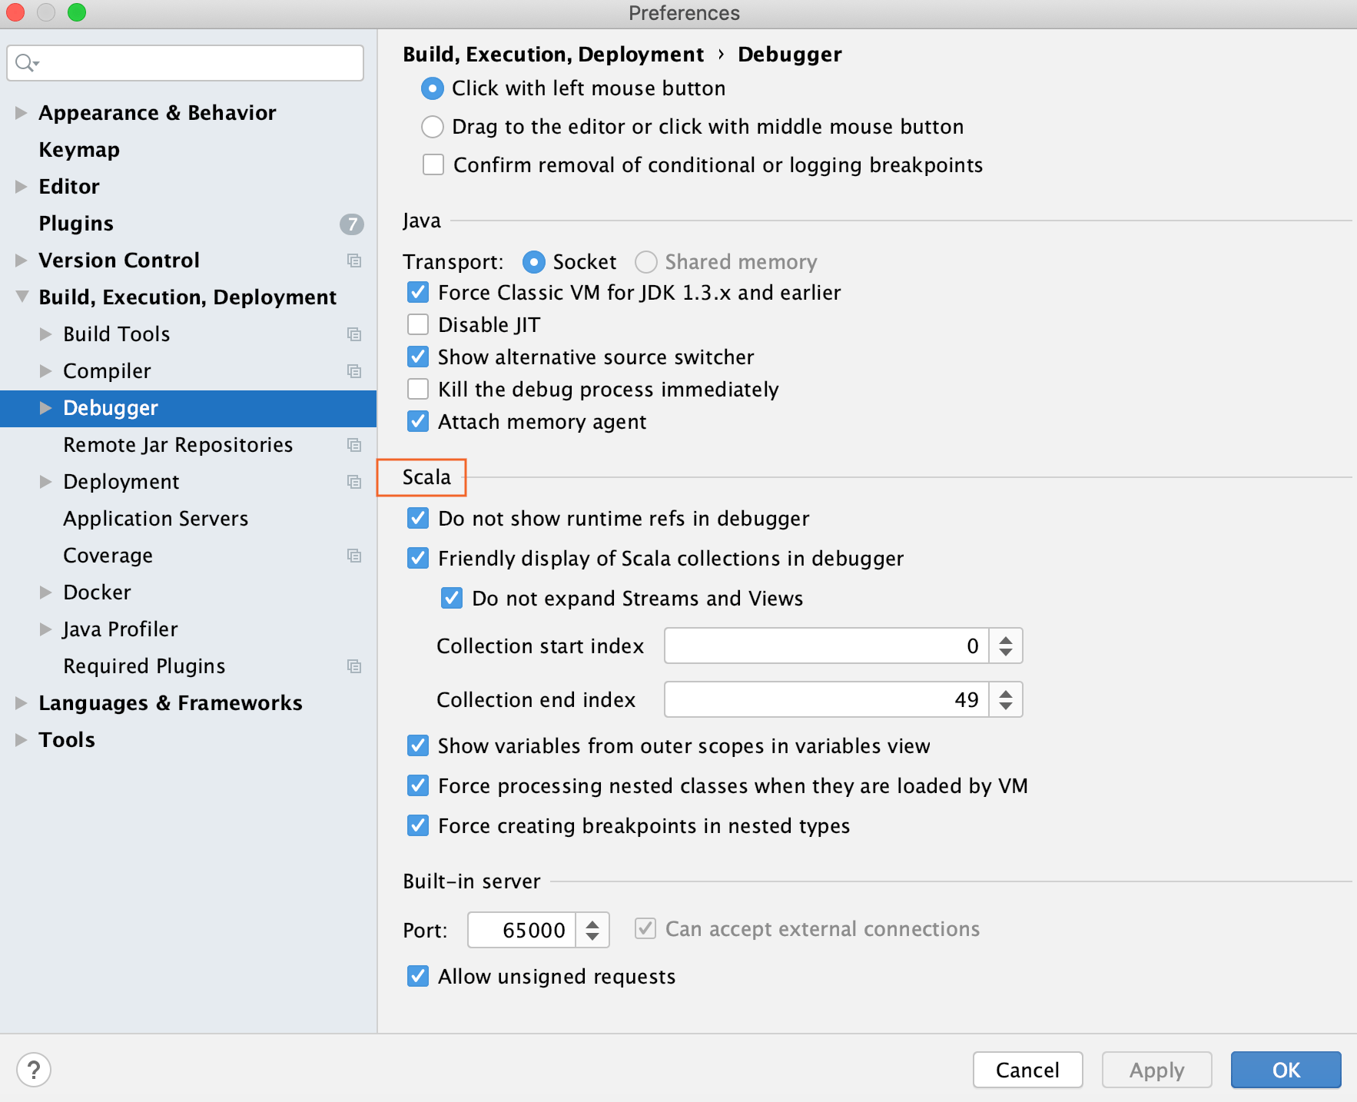This screenshot has height=1102, width=1357.
Task: Check Kill the debug process immediately
Action: [x=418, y=390]
